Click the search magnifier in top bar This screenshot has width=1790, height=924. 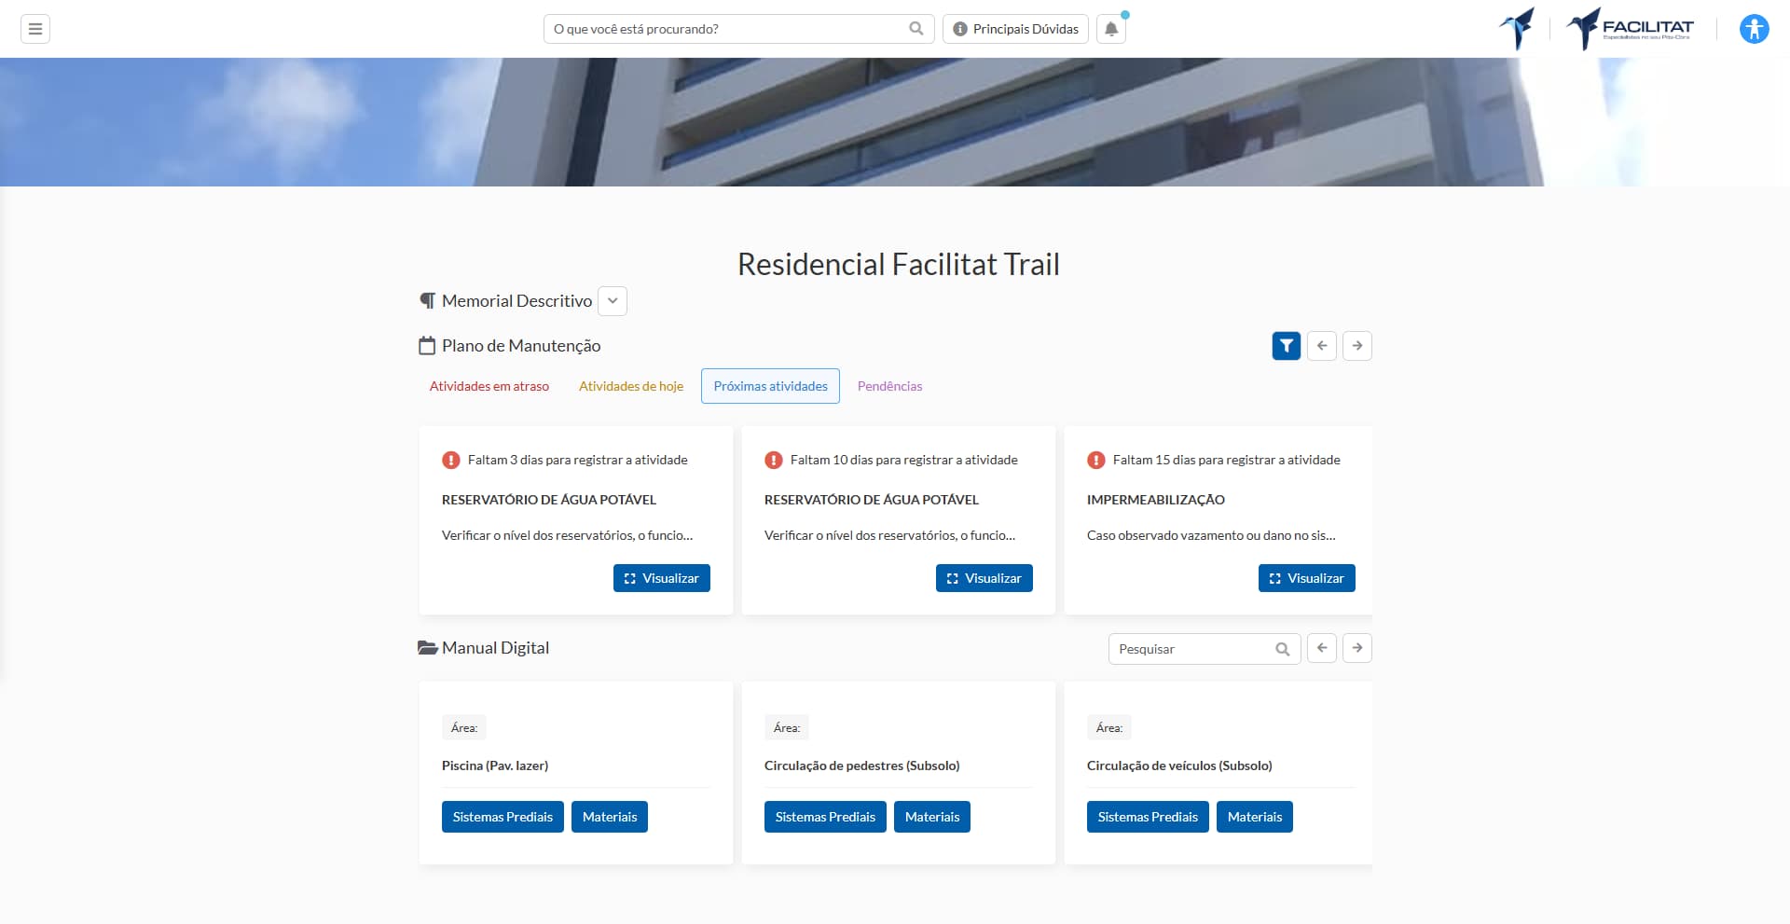point(916,29)
